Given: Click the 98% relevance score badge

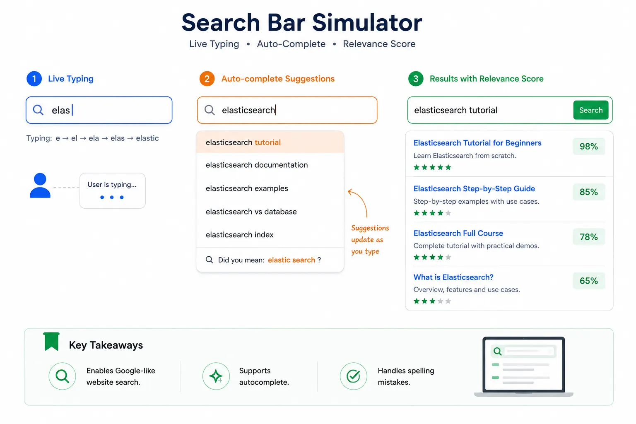Looking at the screenshot, I should click(589, 147).
